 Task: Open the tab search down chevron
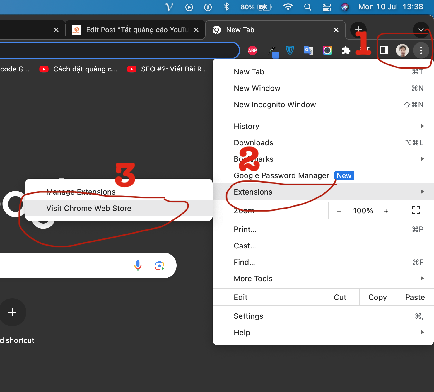pyautogui.click(x=421, y=30)
